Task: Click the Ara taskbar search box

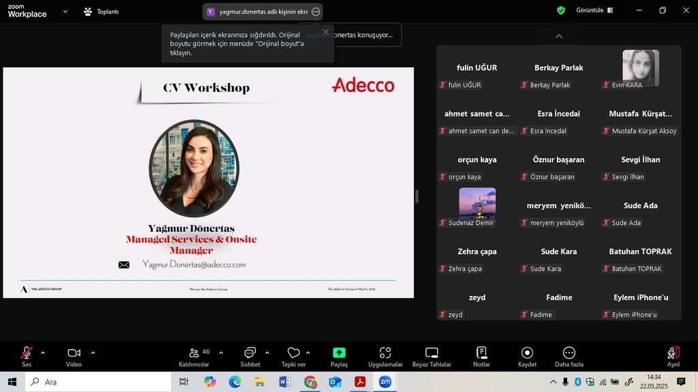Action: [98, 382]
